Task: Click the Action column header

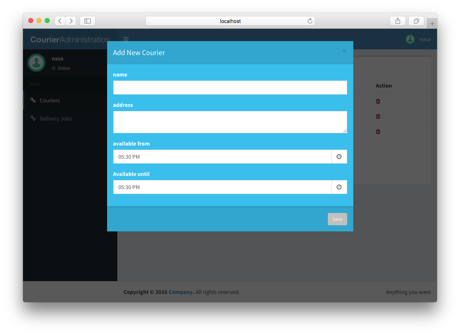Action: pyautogui.click(x=384, y=86)
